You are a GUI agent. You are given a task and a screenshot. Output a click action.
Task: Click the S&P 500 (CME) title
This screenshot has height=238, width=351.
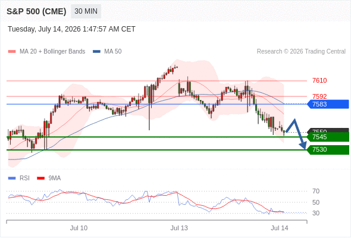point(36,11)
